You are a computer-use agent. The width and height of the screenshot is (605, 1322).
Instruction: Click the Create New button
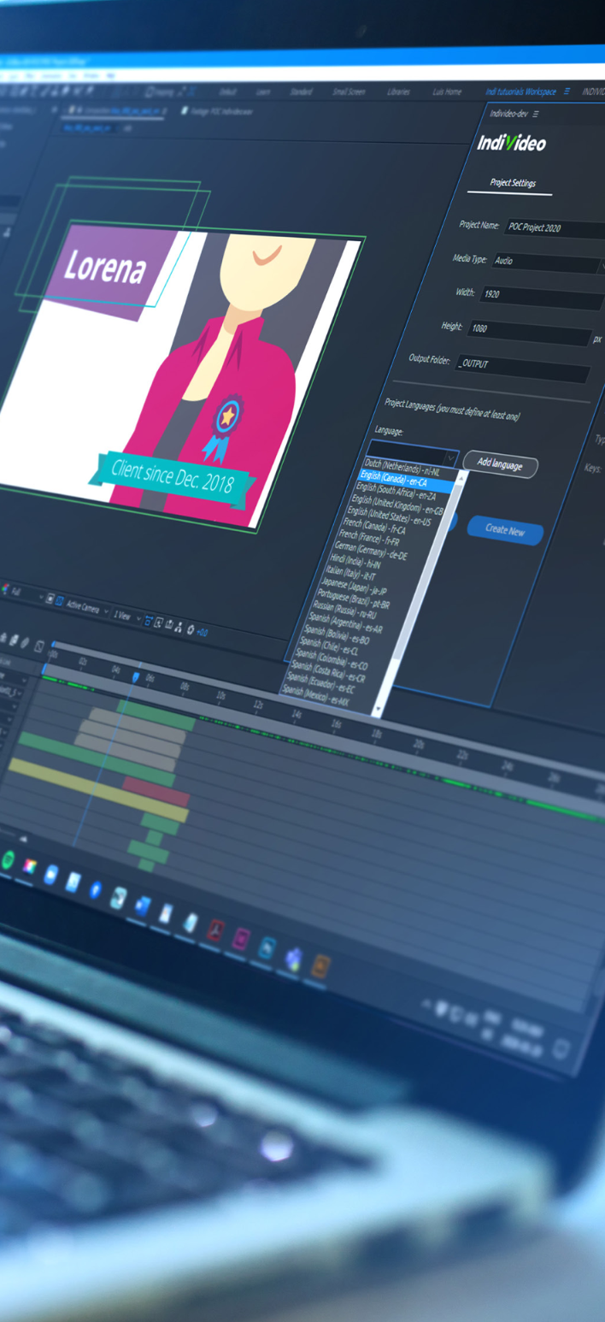click(x=505, y=530)
